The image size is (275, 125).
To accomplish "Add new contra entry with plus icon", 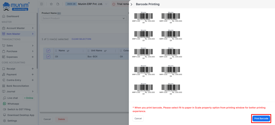I will coord(32,80).
